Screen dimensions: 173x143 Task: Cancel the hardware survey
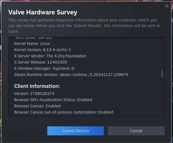pos(136,131)
